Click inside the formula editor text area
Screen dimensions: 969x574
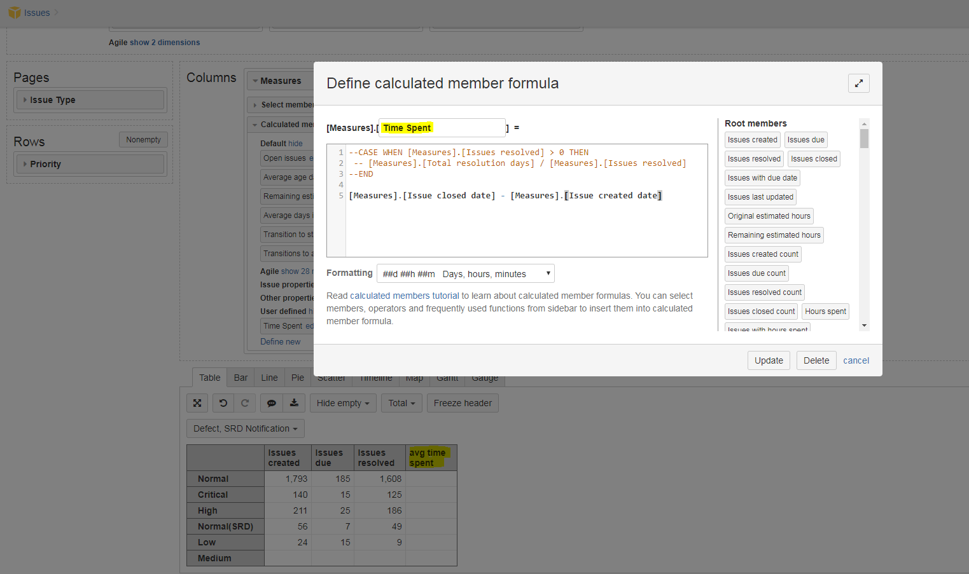point(526,200)
